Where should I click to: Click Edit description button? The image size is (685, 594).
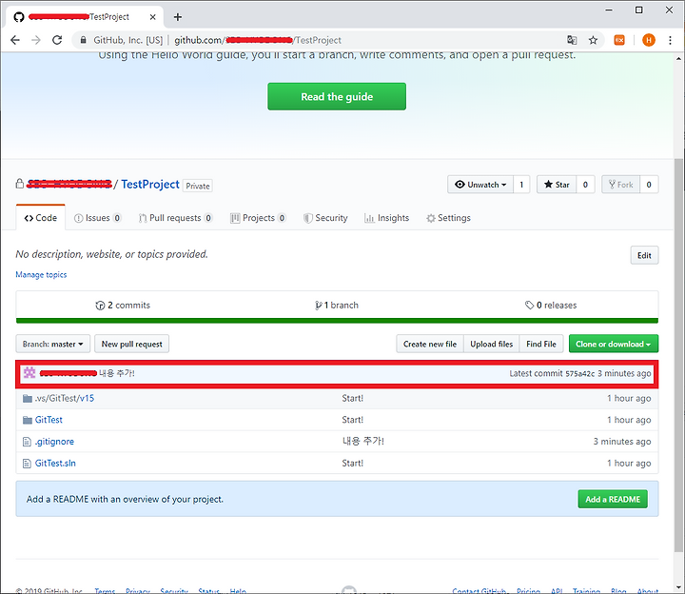pos(644,255)
